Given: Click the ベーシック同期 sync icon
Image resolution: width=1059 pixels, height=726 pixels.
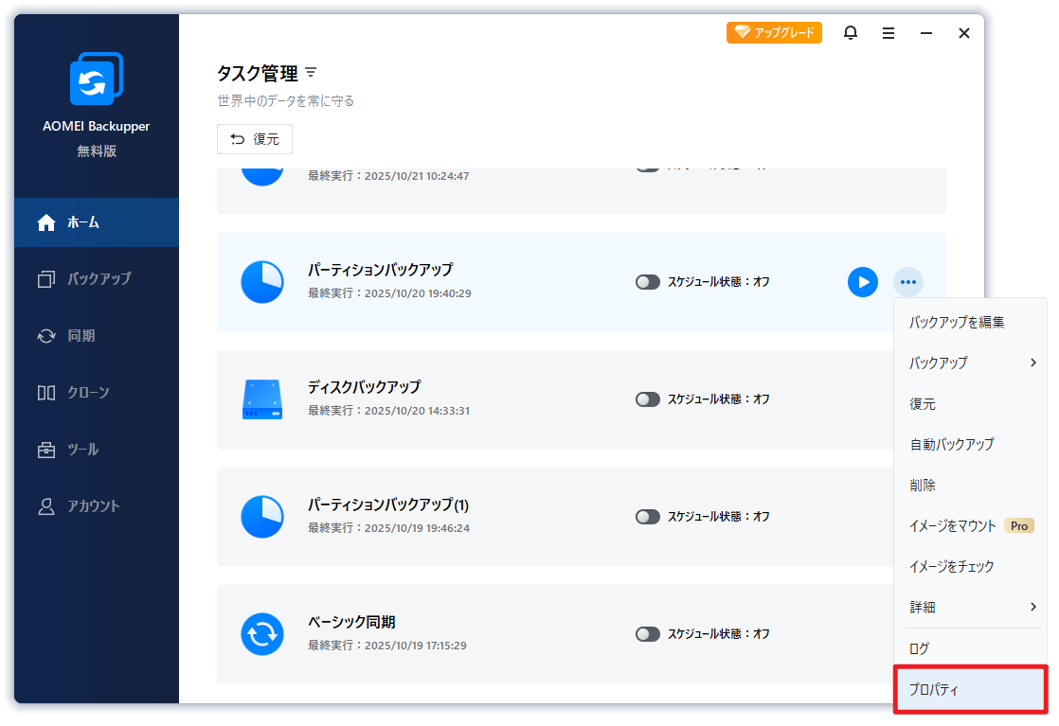Looking at the screenshot, I should [x=262, y=634].
